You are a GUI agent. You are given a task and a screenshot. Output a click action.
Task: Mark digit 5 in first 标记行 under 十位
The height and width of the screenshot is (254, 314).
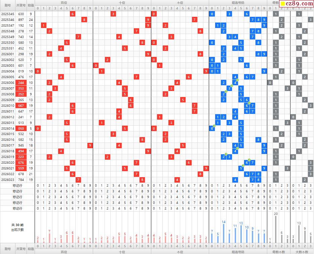pyautogui.click(x=125, y=185)
